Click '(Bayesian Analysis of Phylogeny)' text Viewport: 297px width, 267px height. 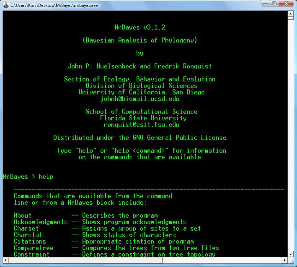(140, 40)
